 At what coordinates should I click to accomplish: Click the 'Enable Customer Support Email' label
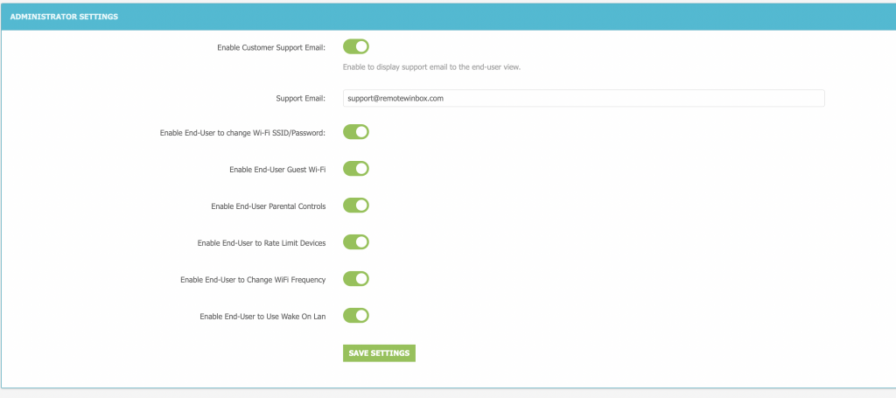271,47
